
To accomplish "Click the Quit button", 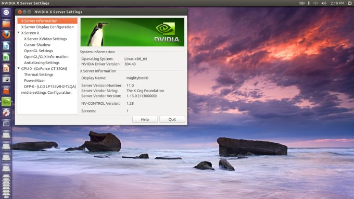I will click(x=172, y=119).
